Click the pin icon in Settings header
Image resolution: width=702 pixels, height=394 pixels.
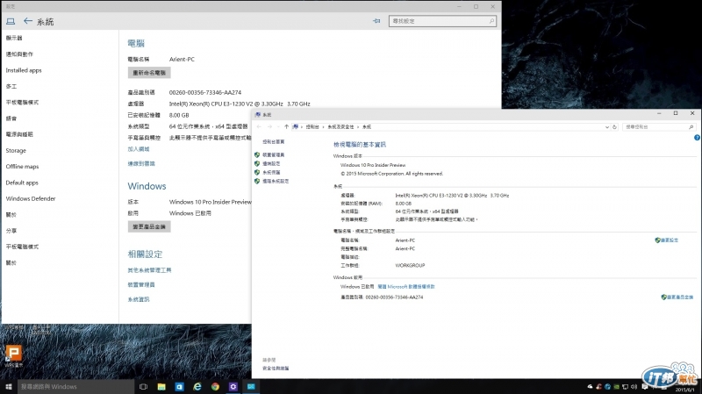[x=376, y=20]
